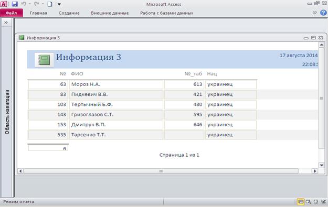The height and width of the screenshot is (207, 328).
Task: Open the undo history dropdown arrow
Action: pyautogui.click(x=29, y=4)
